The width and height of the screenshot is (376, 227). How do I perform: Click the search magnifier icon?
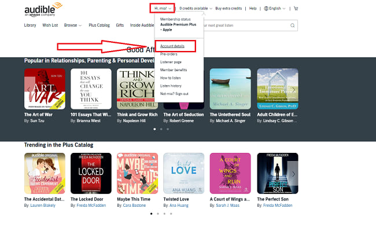pos(292,25)
